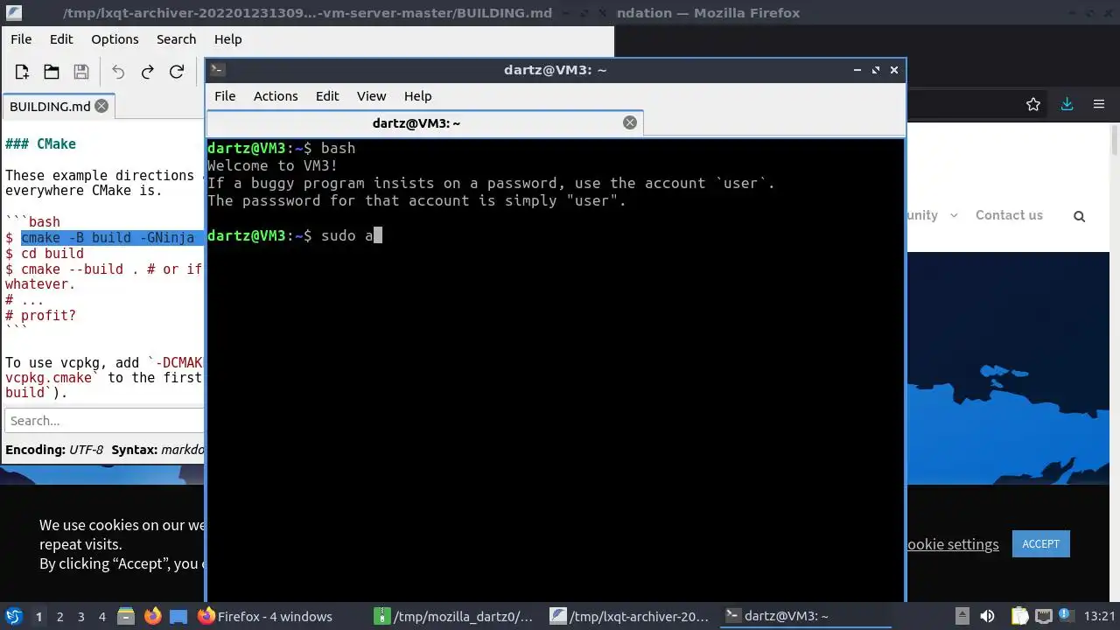
Task: Click the Redo arrow in editor toolbar
Action: (x=148, y=72)
